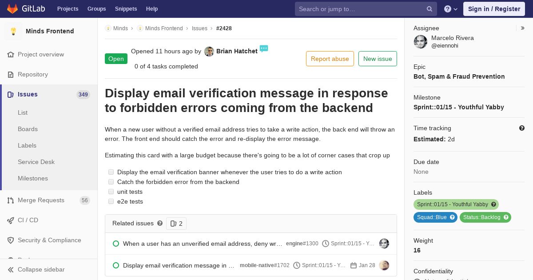Click the 349 issues count badge
Screen dimensions: 533x280
(x=83, y=94)
